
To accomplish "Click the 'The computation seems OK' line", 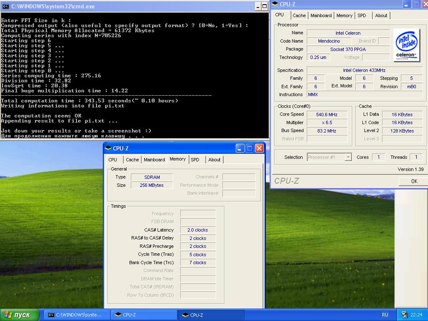I will tap(41, 116).
